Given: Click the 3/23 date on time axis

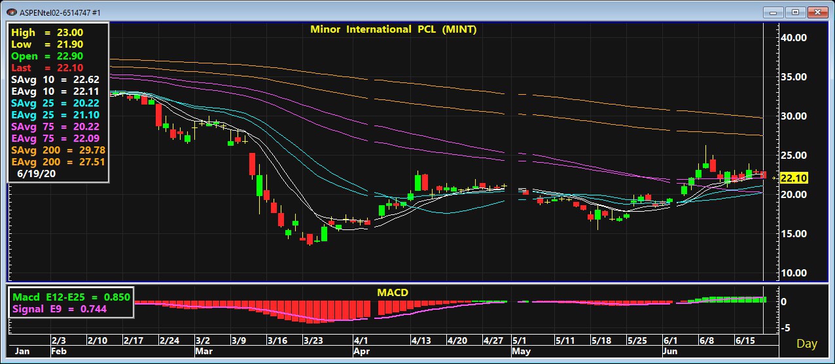Looking at the screenshot, I should tap(313, 340).
